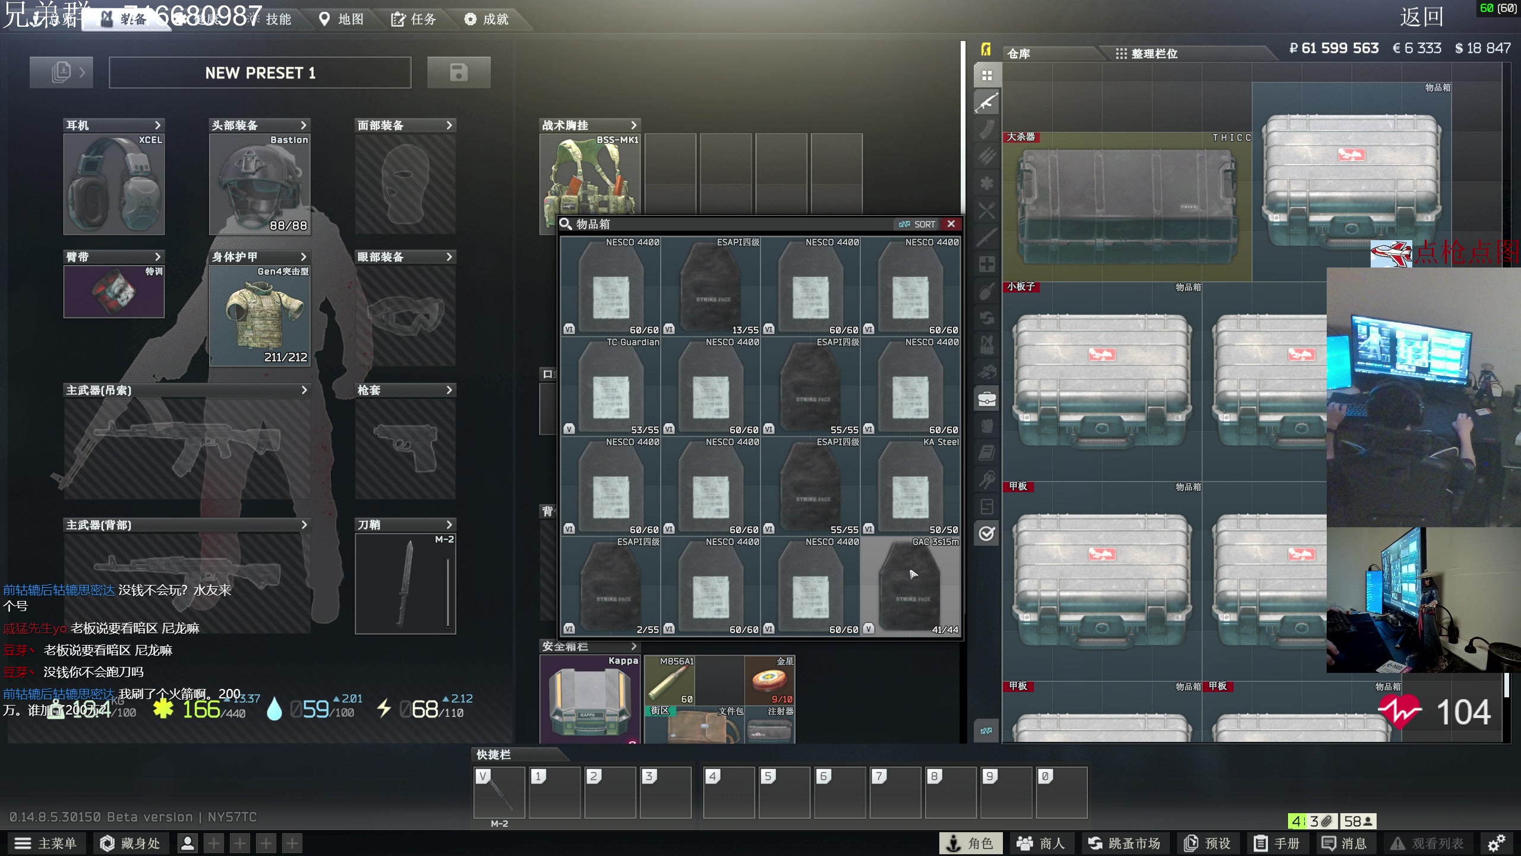Open 消息 in the bottom bar

[x=1345, y=843]
